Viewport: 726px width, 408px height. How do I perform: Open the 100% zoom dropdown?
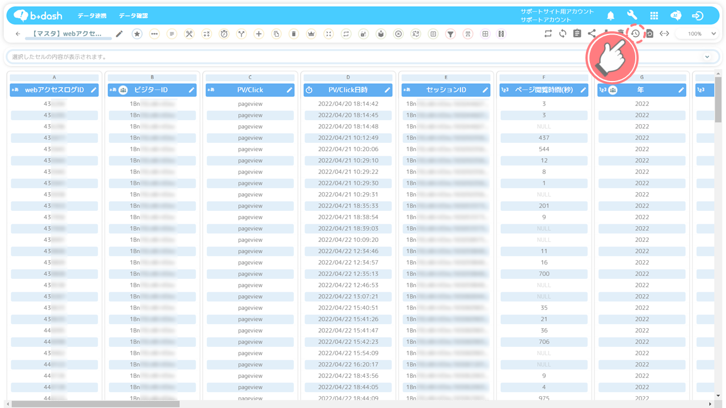698,34
